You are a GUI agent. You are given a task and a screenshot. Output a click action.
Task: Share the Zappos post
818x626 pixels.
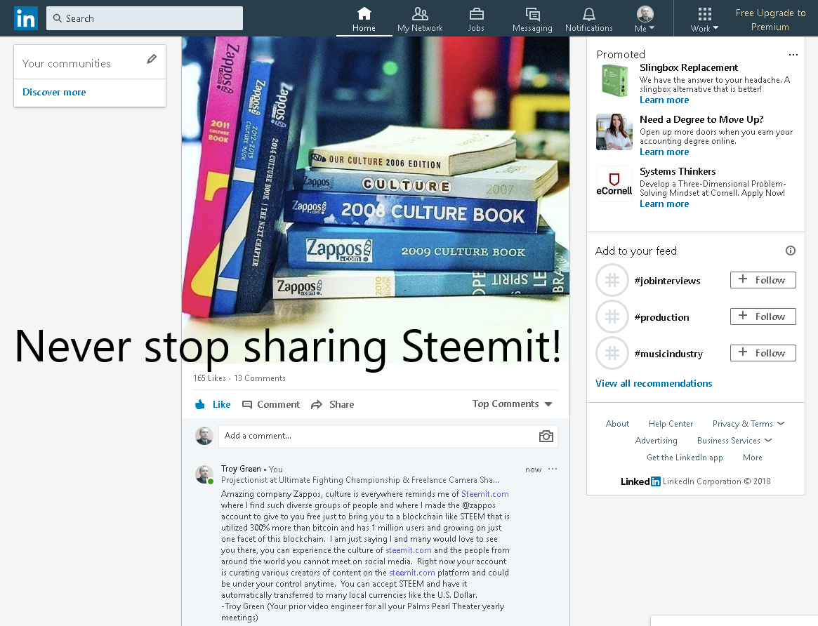coord(332,404)
